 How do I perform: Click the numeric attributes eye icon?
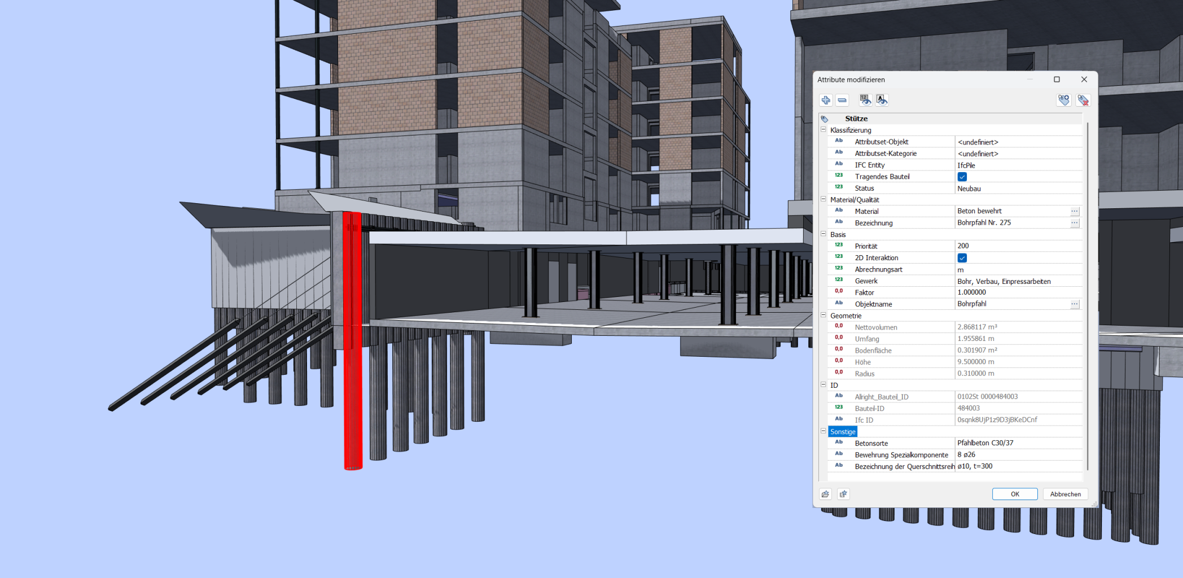coord(865,100)
